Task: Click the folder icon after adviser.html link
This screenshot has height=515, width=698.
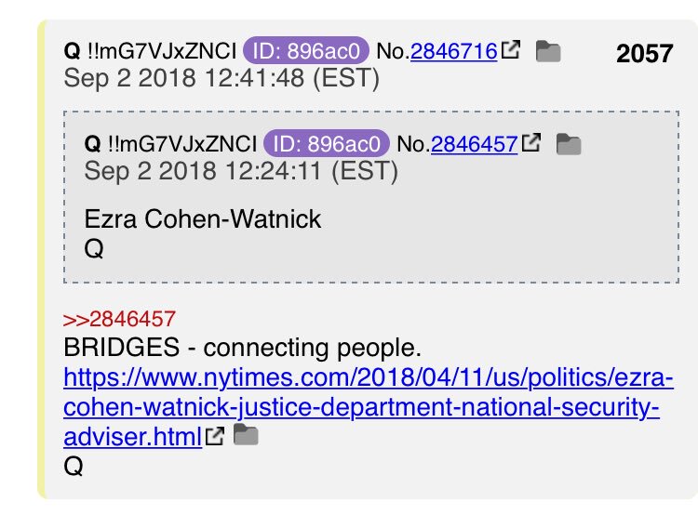Action: point(246,434)
